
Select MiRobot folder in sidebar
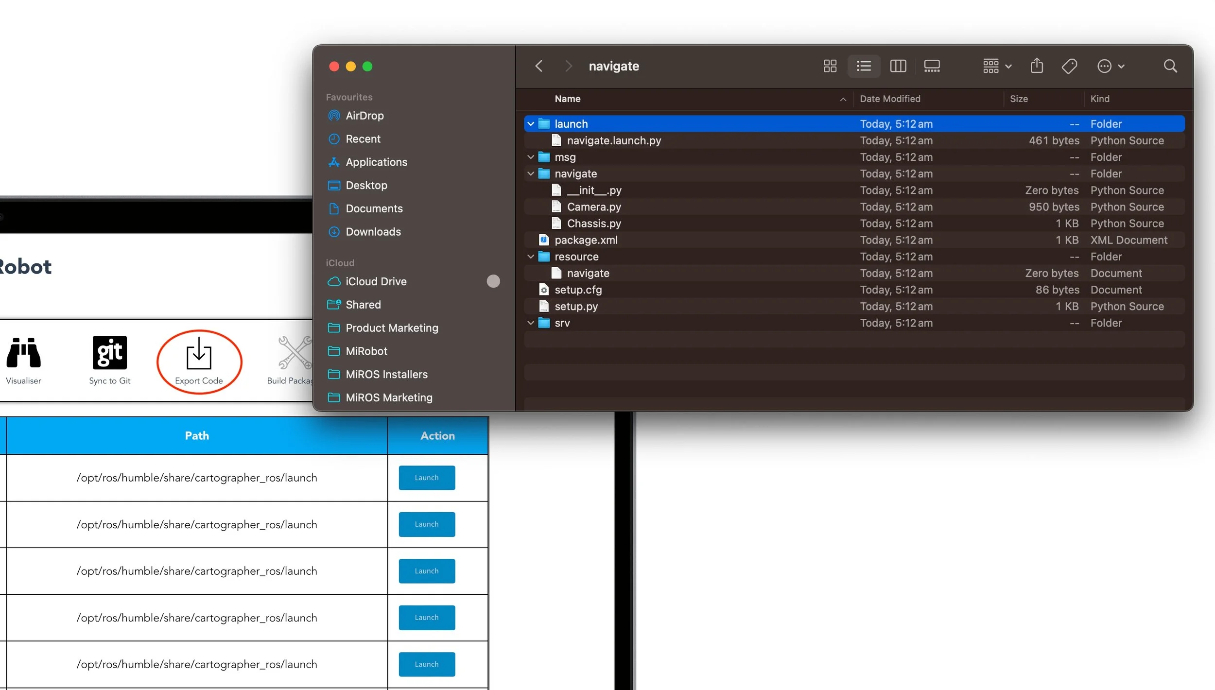pyautogui.click(x=366, y=351)
